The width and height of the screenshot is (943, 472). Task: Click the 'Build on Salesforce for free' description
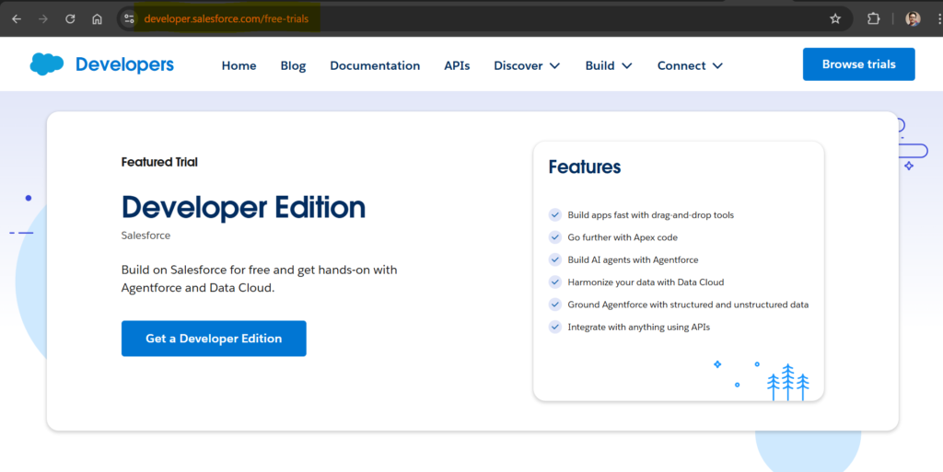pyautogui.click(x=259, y=279)
